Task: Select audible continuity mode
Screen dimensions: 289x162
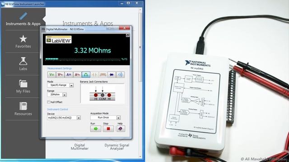Action: click(120, 75)
